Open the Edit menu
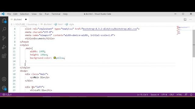Viewport: 195px width, 109px height. coord(16,14)
